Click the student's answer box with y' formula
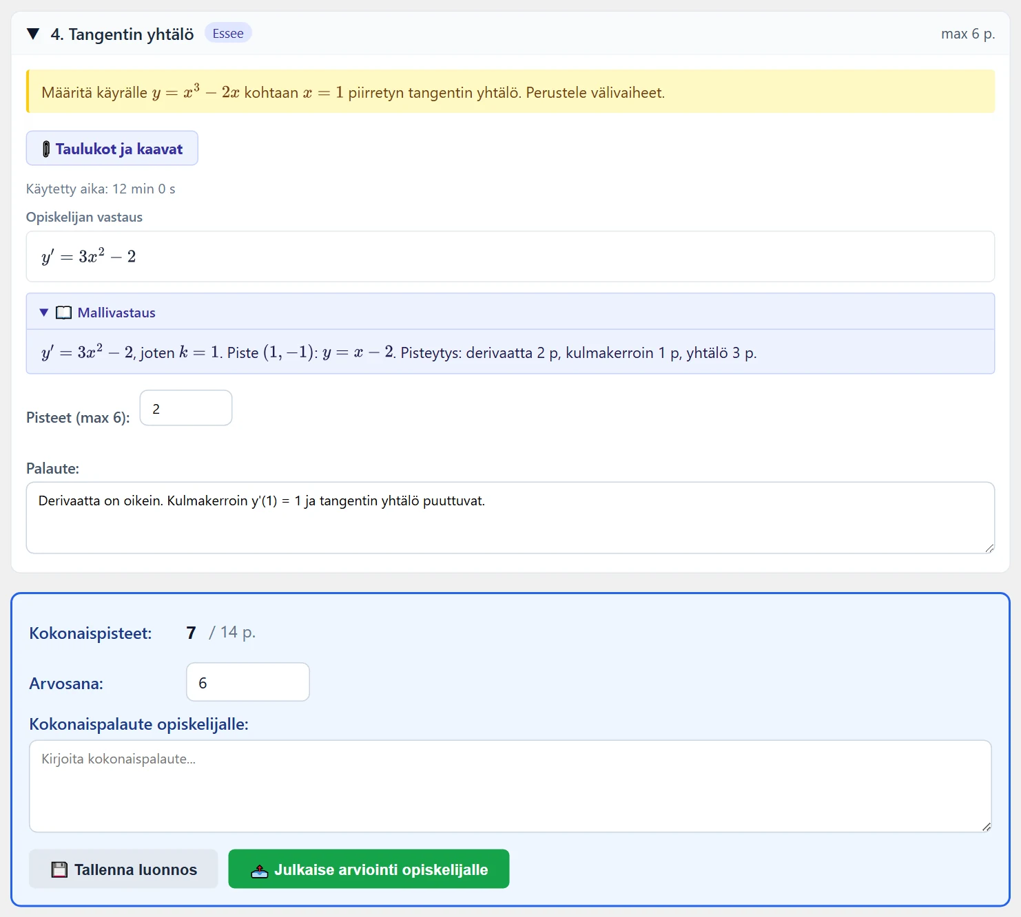The height and width of the screenshot is (917, 1021). click(510, 256)
